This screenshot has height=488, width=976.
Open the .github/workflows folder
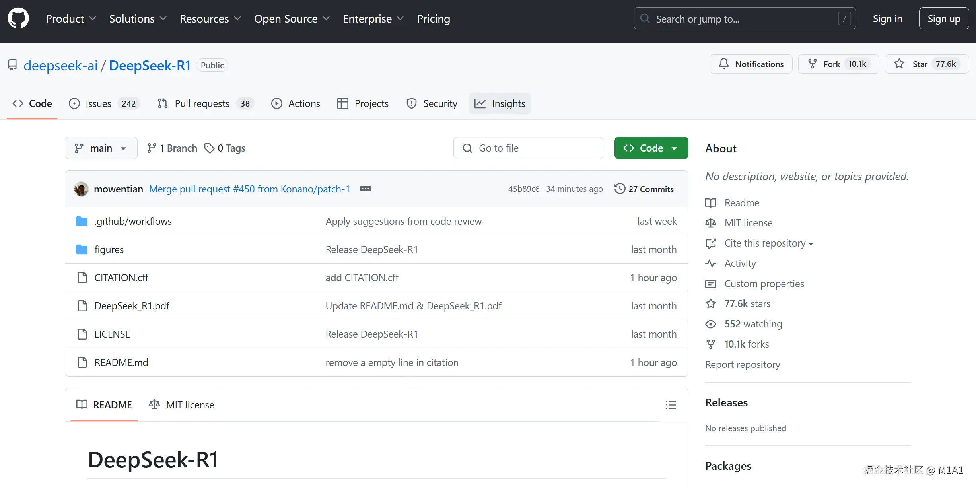pos(133,221)
